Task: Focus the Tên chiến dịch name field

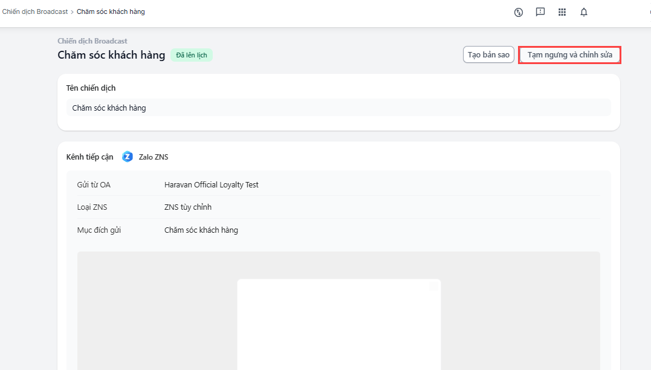Action: pyautogui.click(x=338, y=108)
